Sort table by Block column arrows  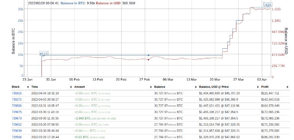[x=28, y=87]
